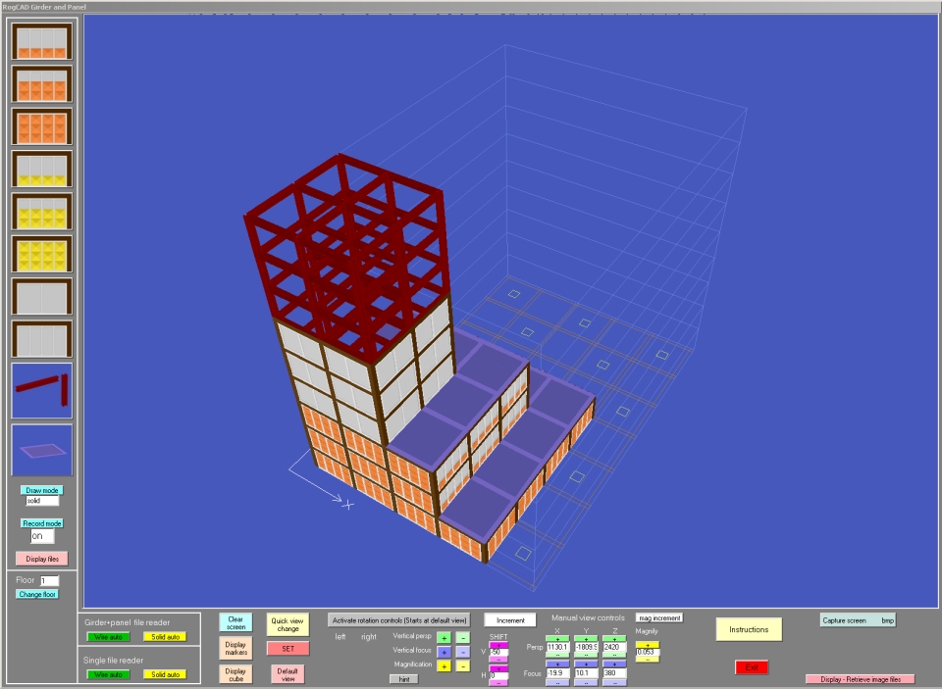
Task: Increase Persp X value with plus stepper
Action: tap(557, 638)
